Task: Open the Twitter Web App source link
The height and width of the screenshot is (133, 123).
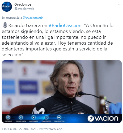Action: 51,129
